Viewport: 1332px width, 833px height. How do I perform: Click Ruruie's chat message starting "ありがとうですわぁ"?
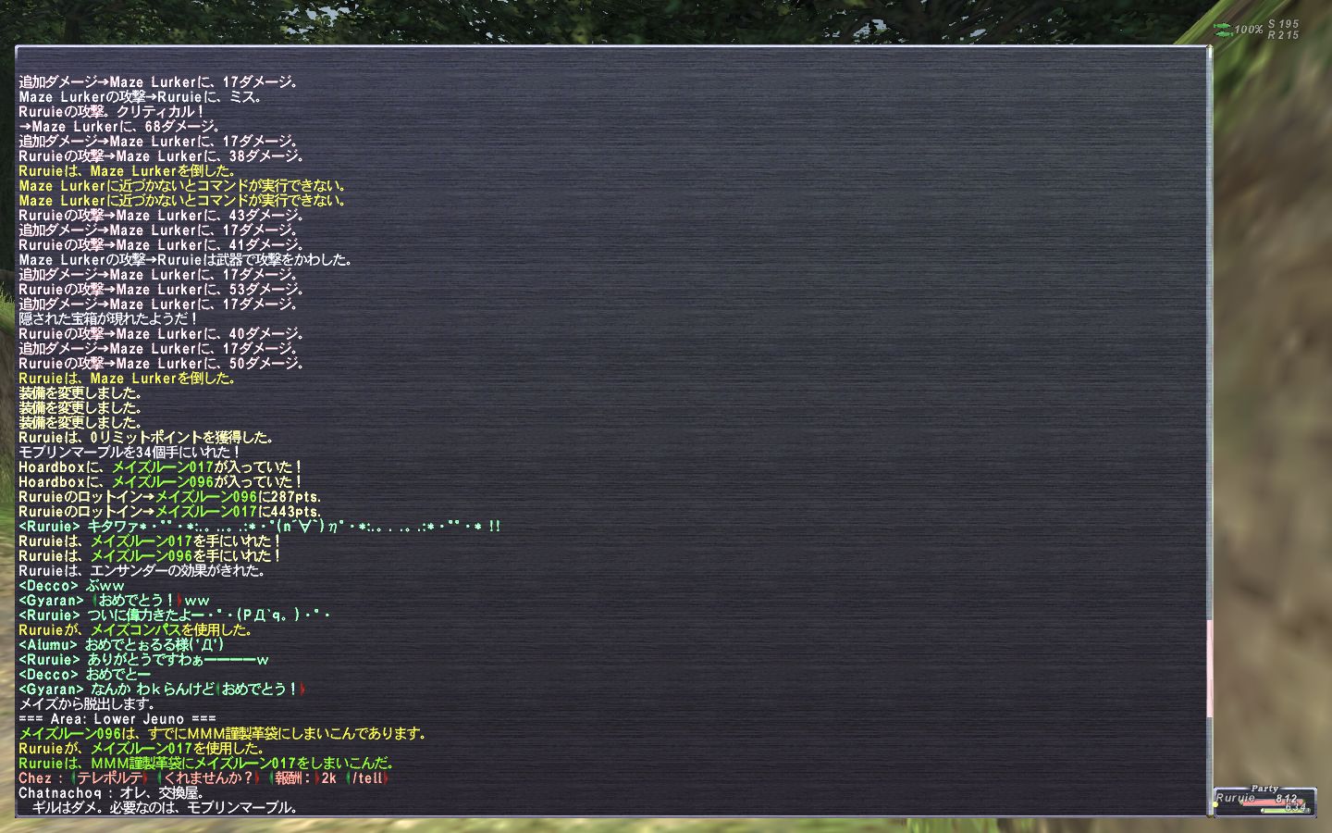point(143,659)
